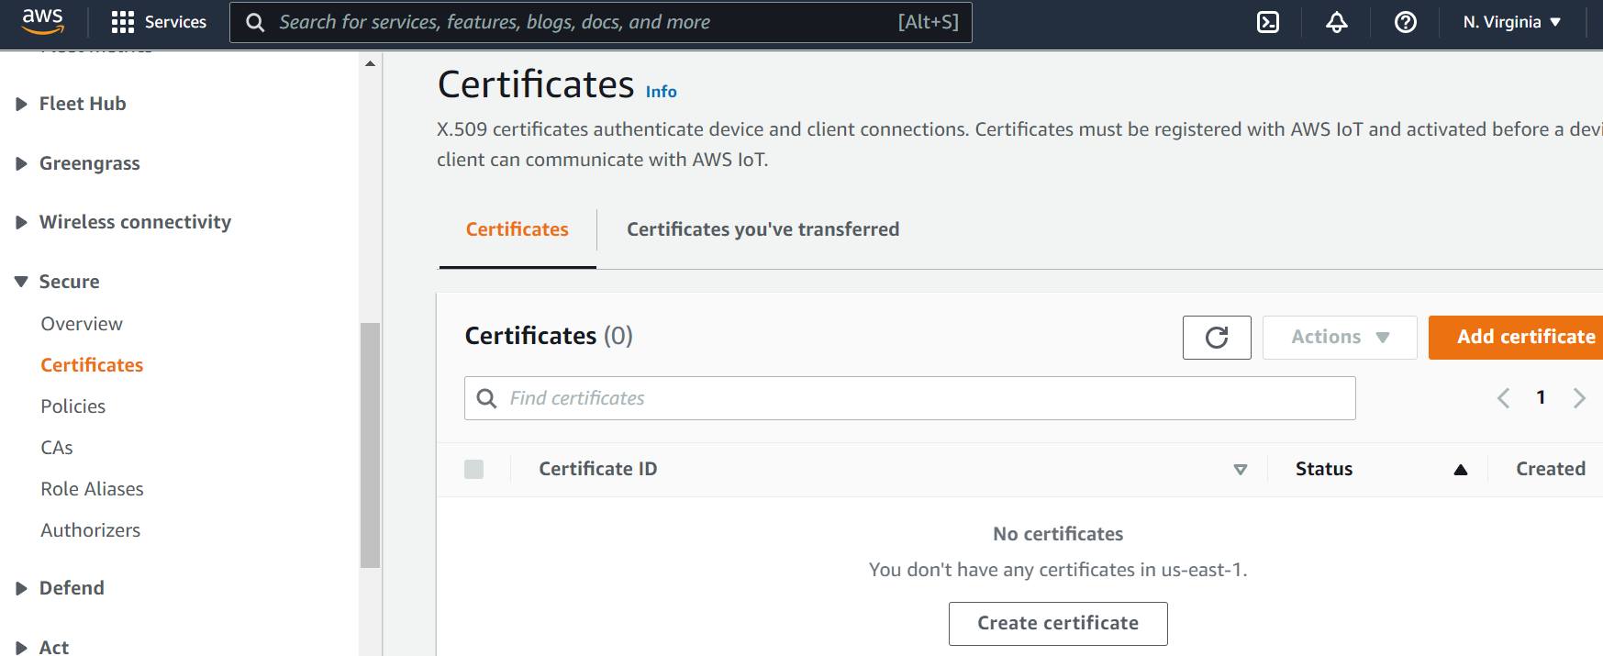Click the Certificates (0) table heading

tap(549, 336)
